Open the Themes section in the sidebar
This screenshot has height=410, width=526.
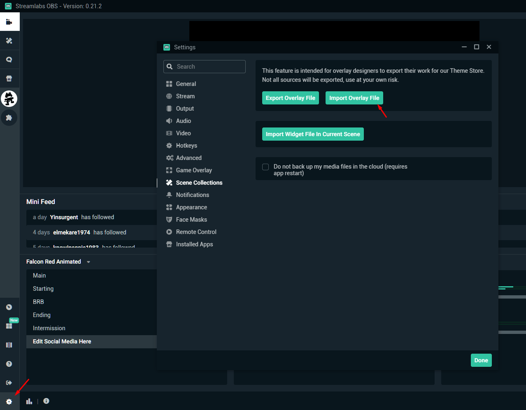(9, 40)
